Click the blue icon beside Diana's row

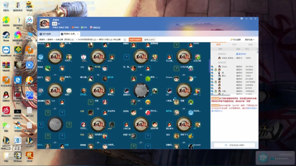tap(212, 67)
